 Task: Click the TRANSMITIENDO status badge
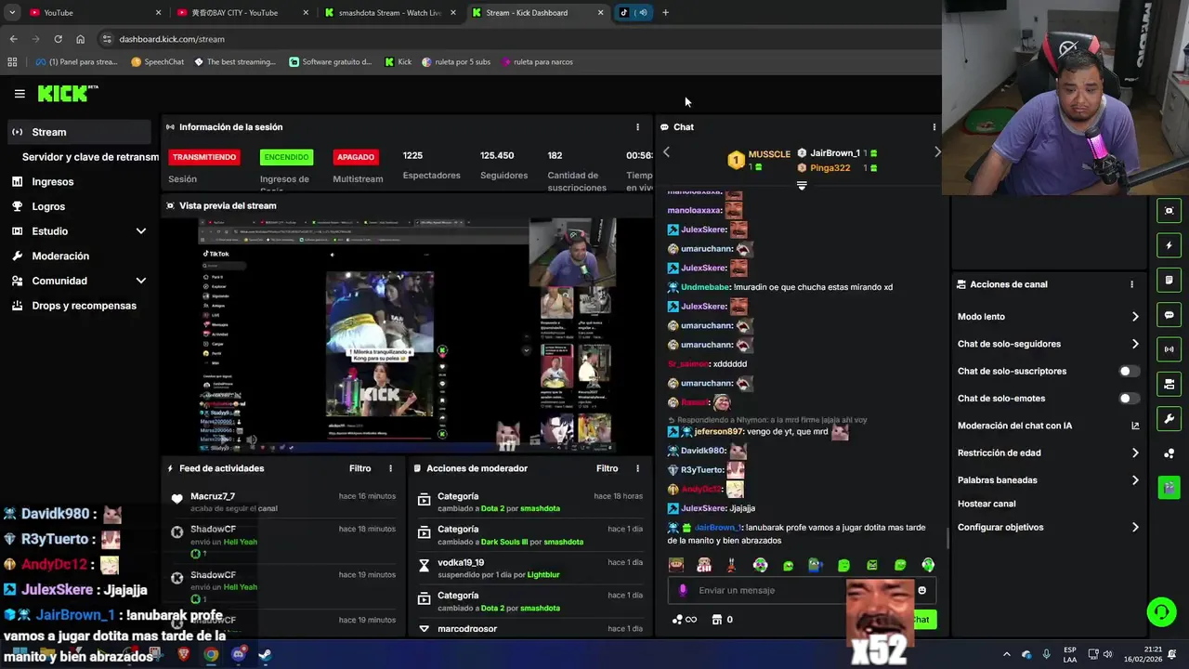[204, 157]
